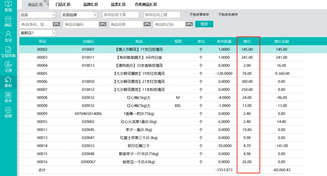Switch to 仓库商品汇总 tab

[x=146, y=5]
